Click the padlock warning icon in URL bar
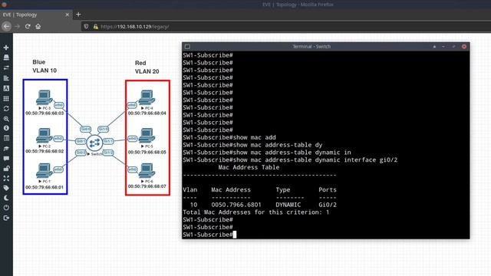 (95, 27)
